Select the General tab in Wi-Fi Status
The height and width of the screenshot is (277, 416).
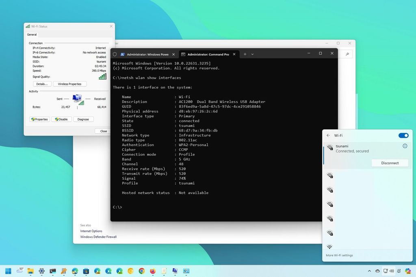(32, 34)
